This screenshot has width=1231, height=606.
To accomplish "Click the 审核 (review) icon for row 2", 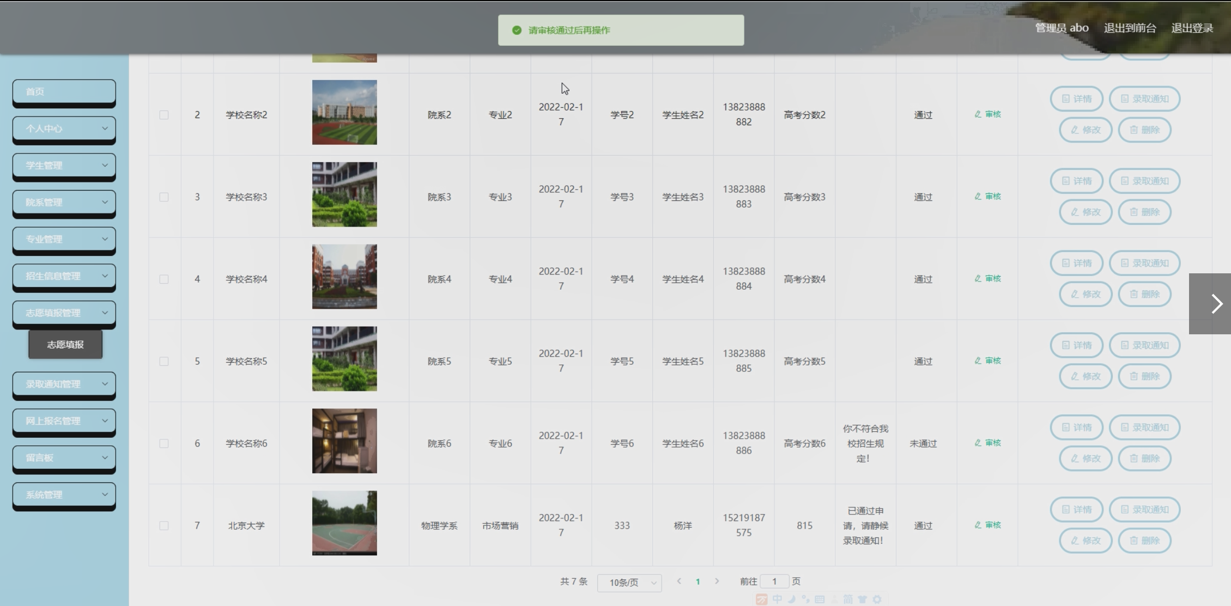I will [987, 114].
